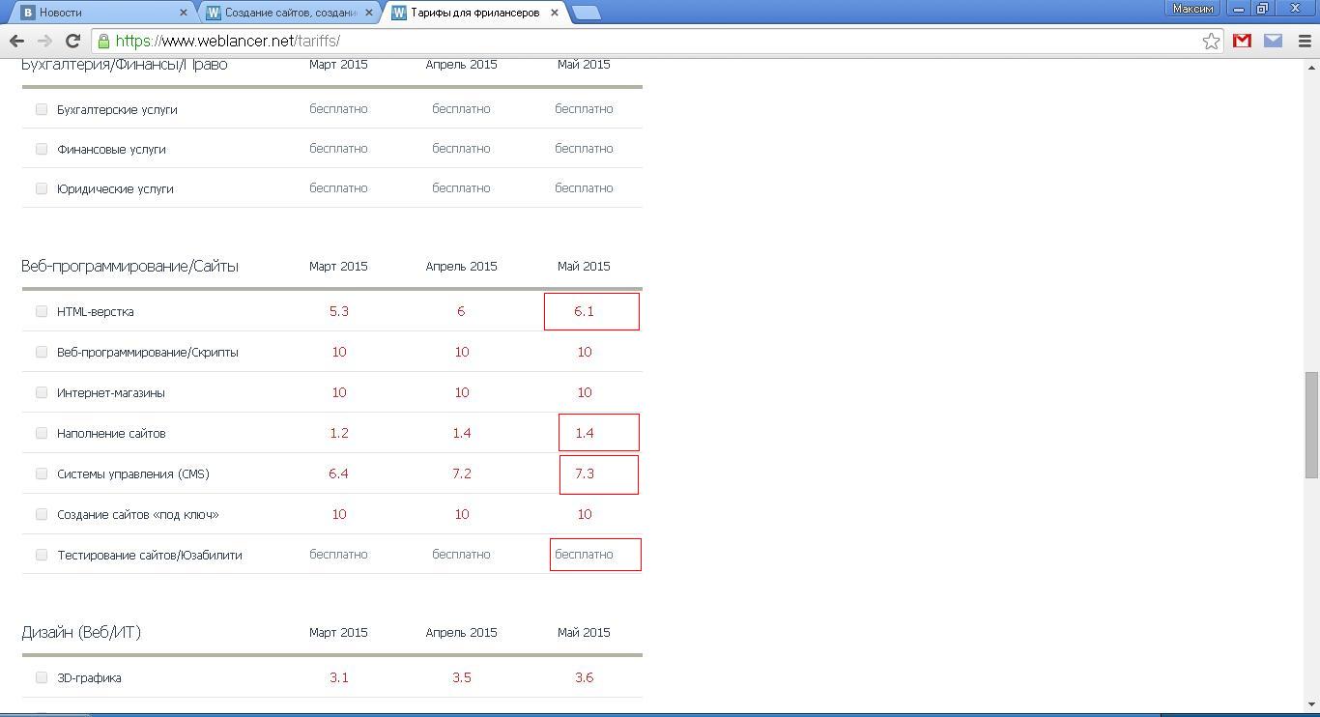Image resolution: width=1320 pixels, height=717 pixels.
Task: Enable the Бухгалтерские услуги checkbox
Action: point(42,109)
